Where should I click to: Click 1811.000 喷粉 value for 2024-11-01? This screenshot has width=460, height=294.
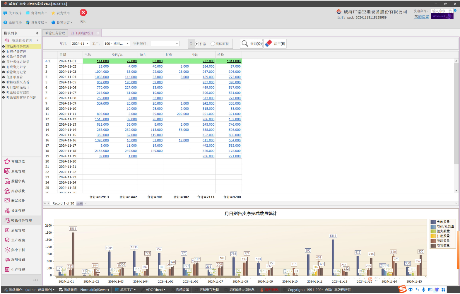234,61
